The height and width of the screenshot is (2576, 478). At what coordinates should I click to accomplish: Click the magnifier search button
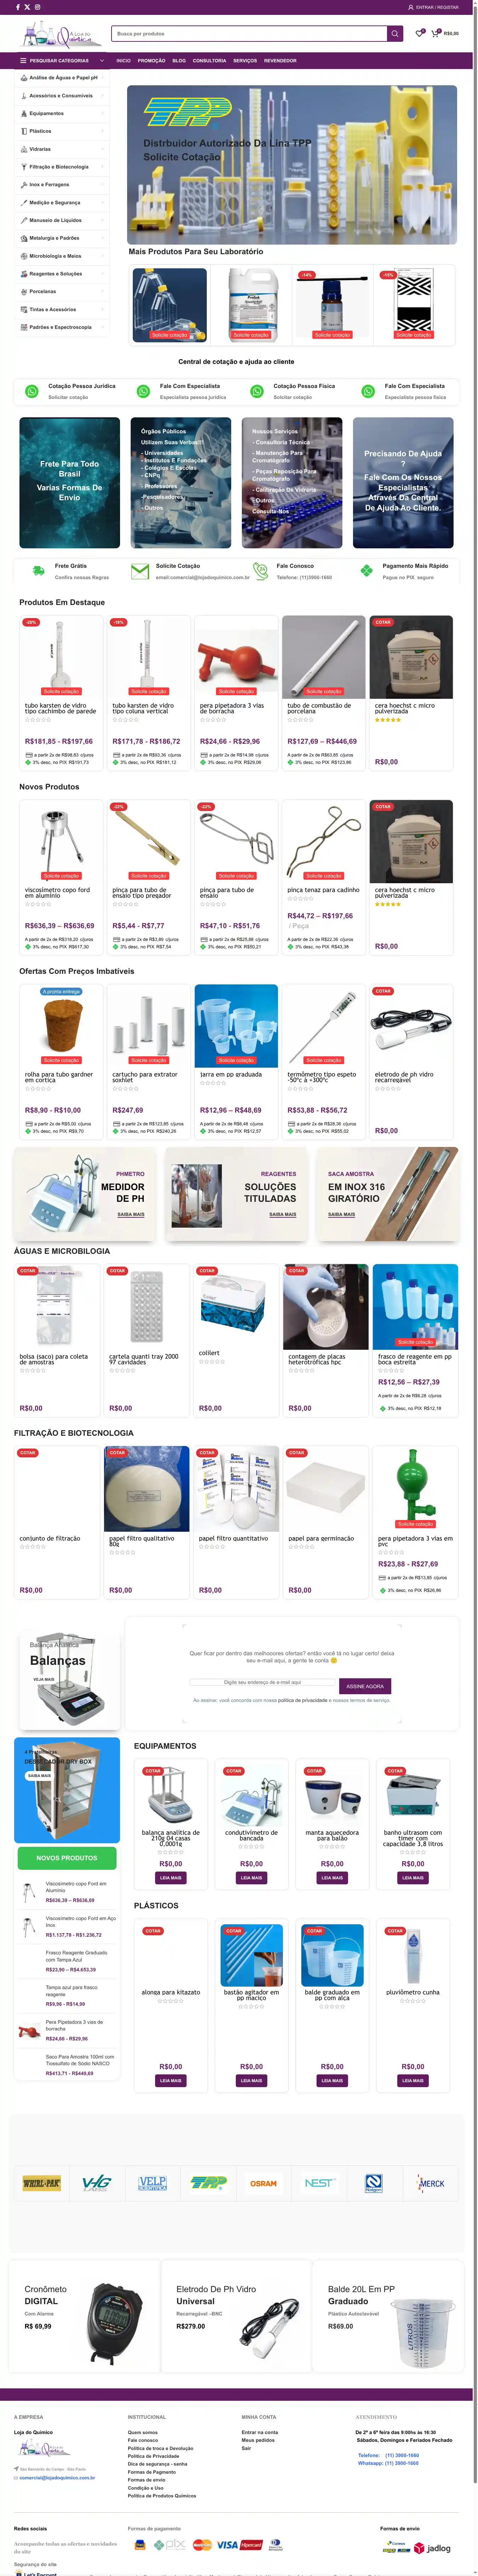point(395,34)
